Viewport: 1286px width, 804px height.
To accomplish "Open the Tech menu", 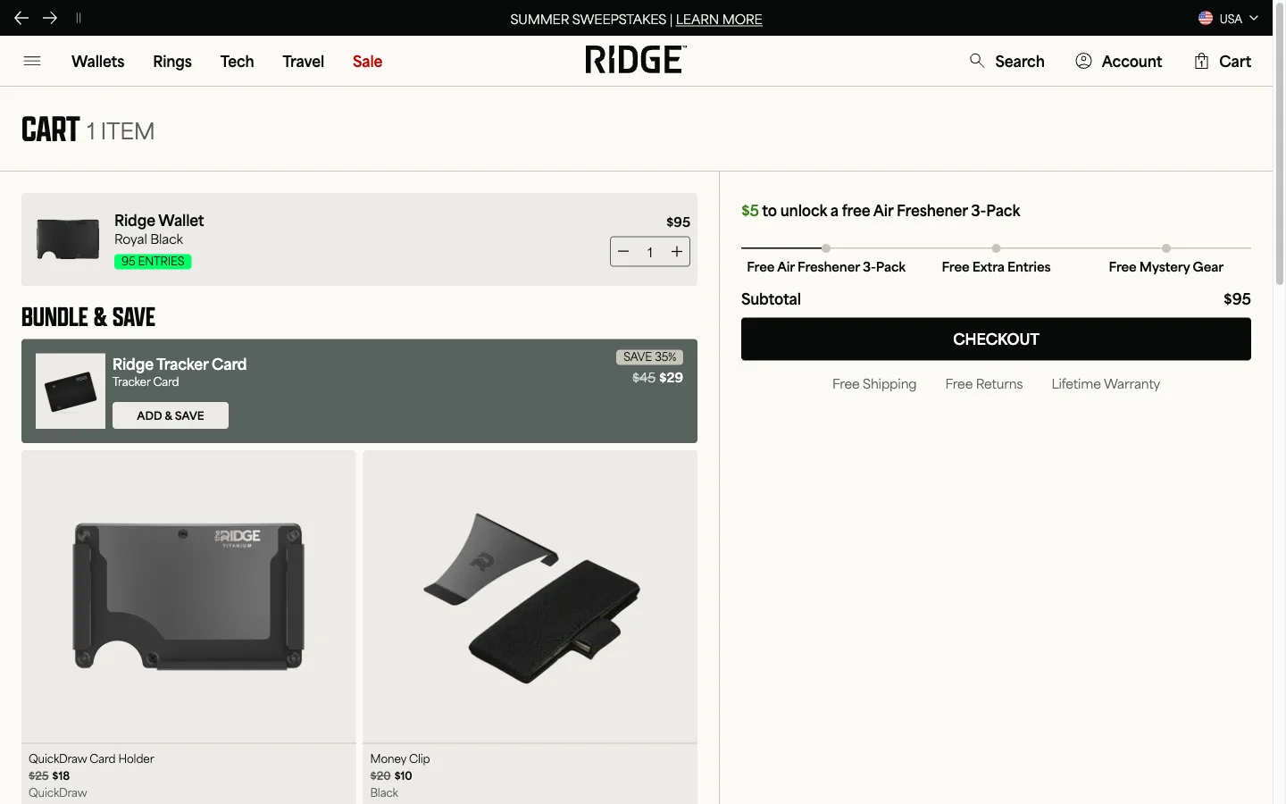I will tap(238, 61).
